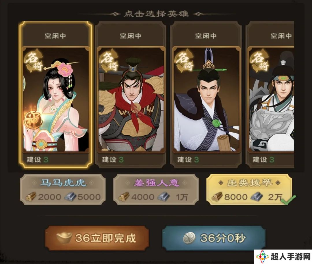The height and width of the screenshot is (264, 312).
Task: Select the female hero in pink dress
Action: 55,95
